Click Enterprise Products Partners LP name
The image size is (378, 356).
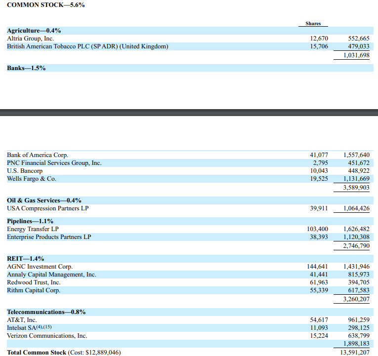pyautogui.click(x=49, y=237)
